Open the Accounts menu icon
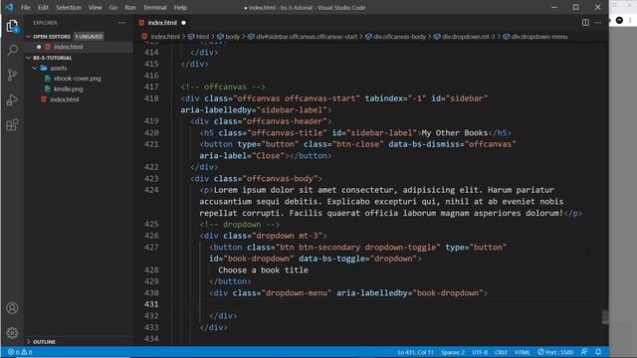 point(12,308)
